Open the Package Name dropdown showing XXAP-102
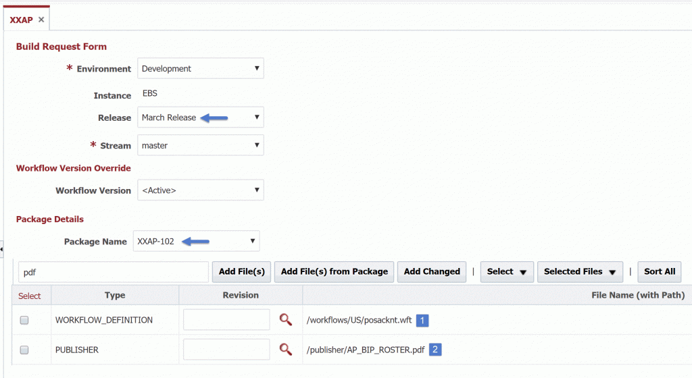 tap(197, 241)
